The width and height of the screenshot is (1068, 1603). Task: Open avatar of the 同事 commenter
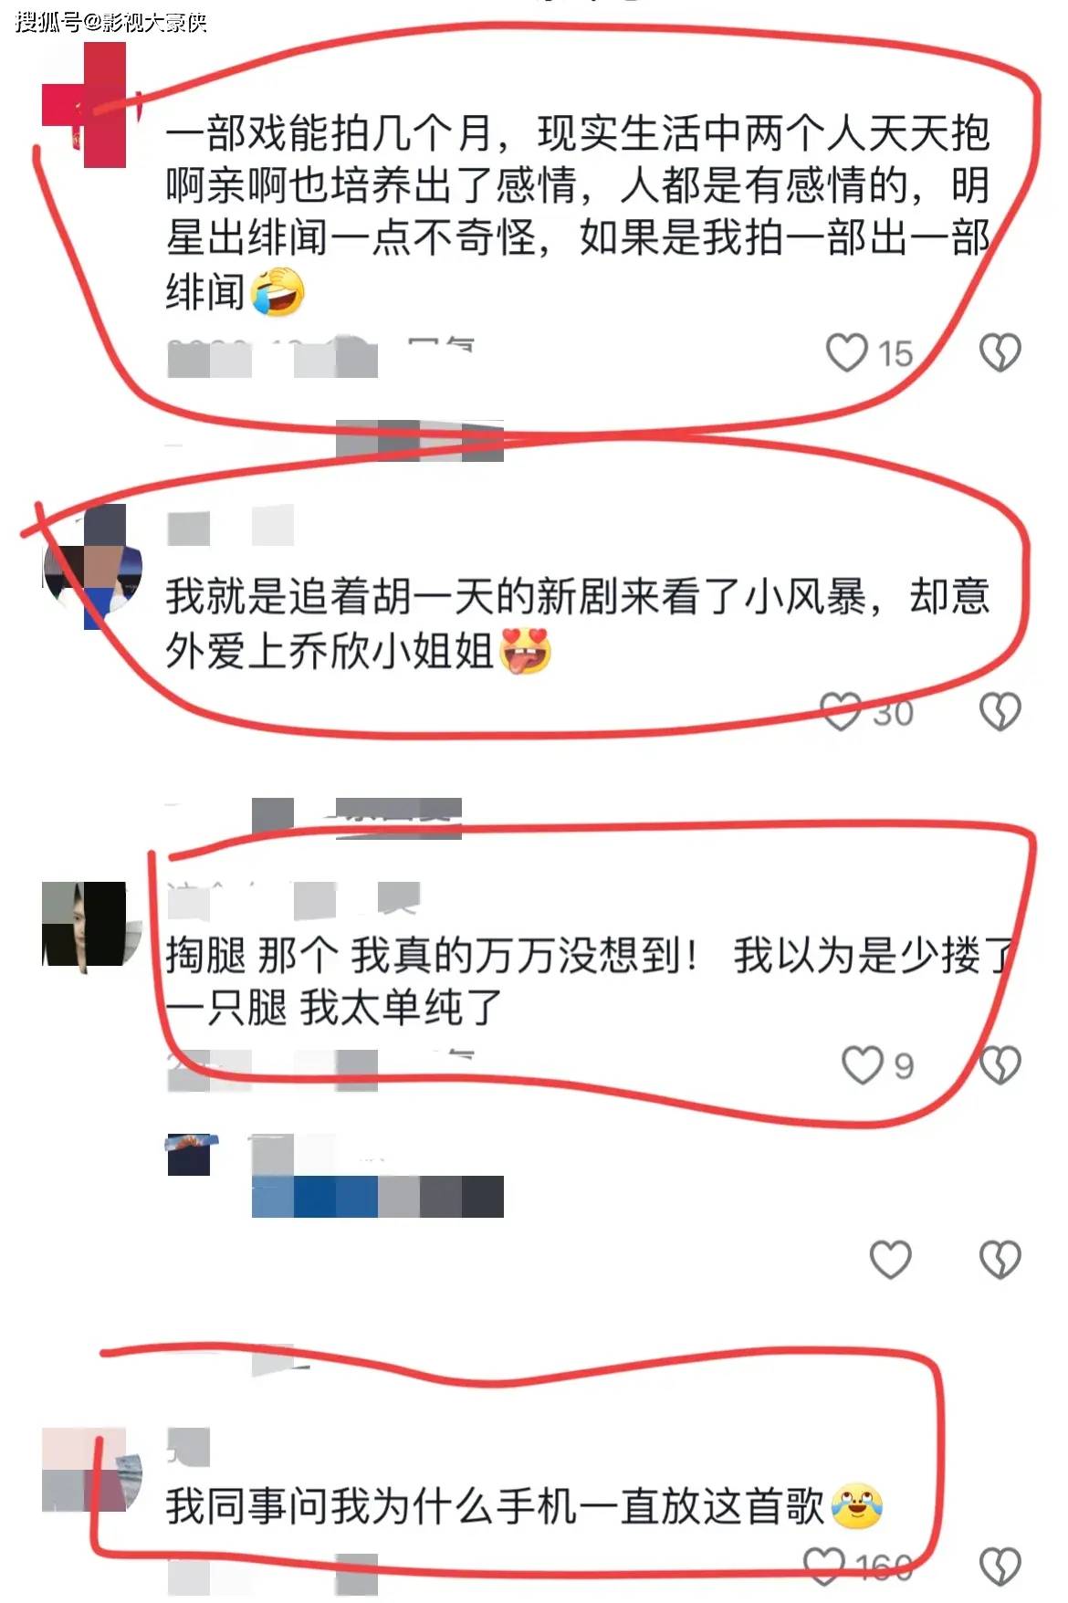[92, 1470]
